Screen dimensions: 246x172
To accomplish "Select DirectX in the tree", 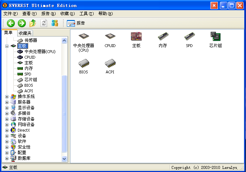I will pyautogui.click(x=24, y=130).
